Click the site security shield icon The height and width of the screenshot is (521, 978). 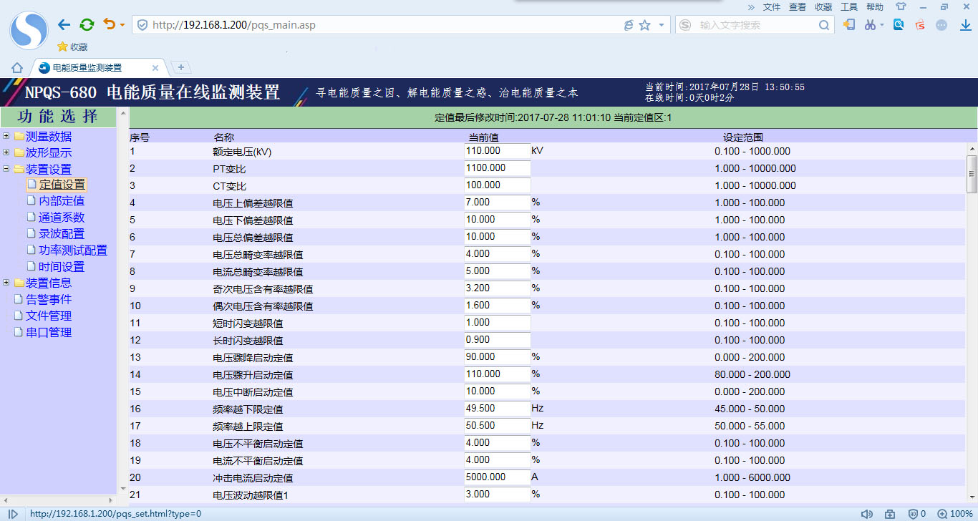[142, 25]
